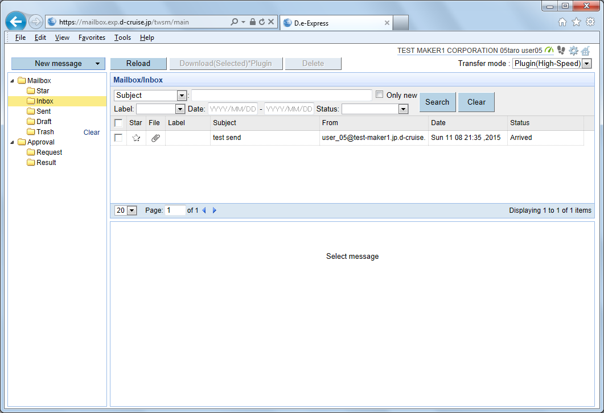This screenshot has width=604, height=413.
Task: Check the box for the 'test send' message
Action: pos(118,138)
